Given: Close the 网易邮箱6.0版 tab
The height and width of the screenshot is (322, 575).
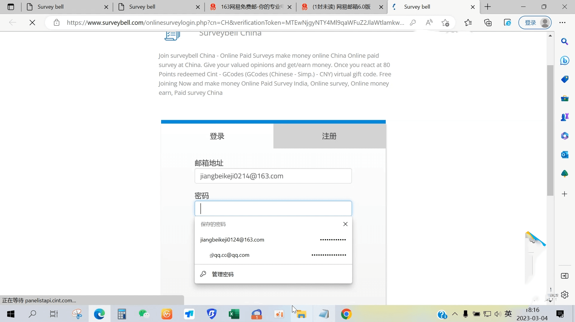Looking at the screenshot, I should click(x=381, y=7).
